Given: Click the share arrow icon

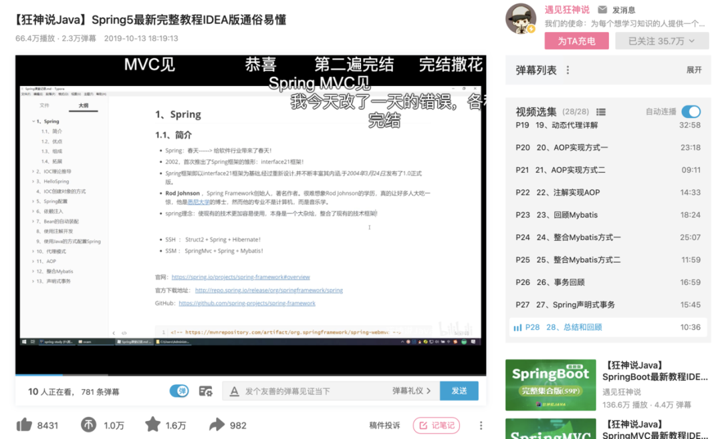Looking at the screenshot, I should tap(217, 425).
